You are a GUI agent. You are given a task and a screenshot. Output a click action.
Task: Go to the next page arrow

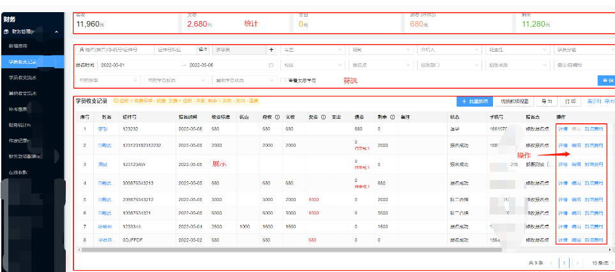(577, 262)
